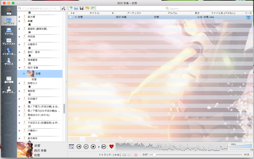Skip to the next track
Image resolution: width=254 pixels, height=159 pixels.
104,146
